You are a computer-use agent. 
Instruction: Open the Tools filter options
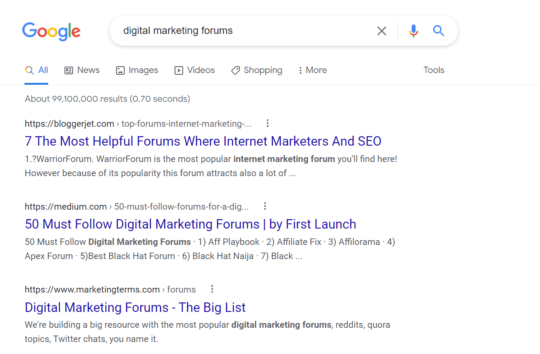(x=433, y=70)
